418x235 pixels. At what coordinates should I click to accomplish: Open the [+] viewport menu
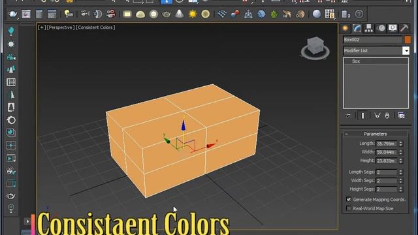click(42, 27)
